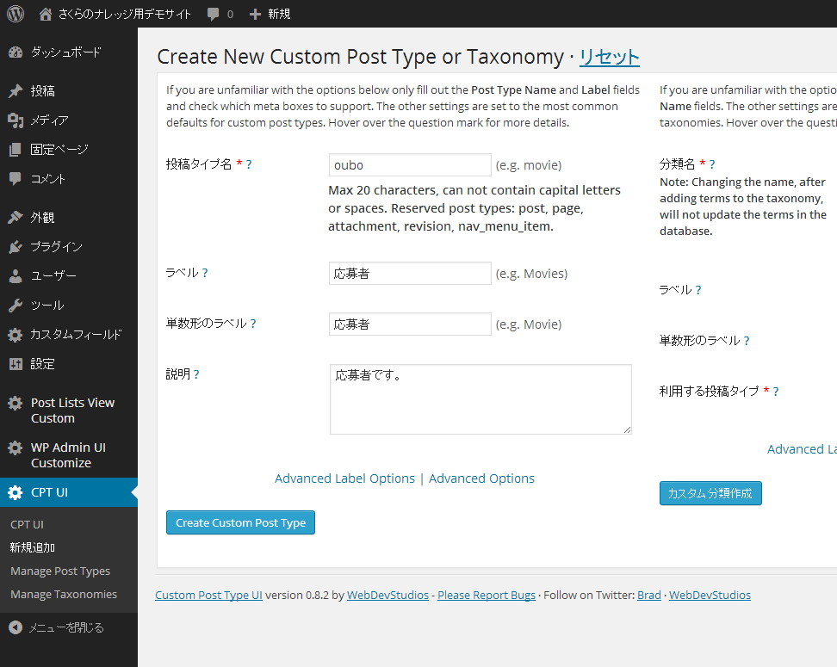The width and height of the screenshot is (837, 667).
Task: Open the 投稿 posts menu with pin icon
Action: pyautogui.click(x=42, y=91)
